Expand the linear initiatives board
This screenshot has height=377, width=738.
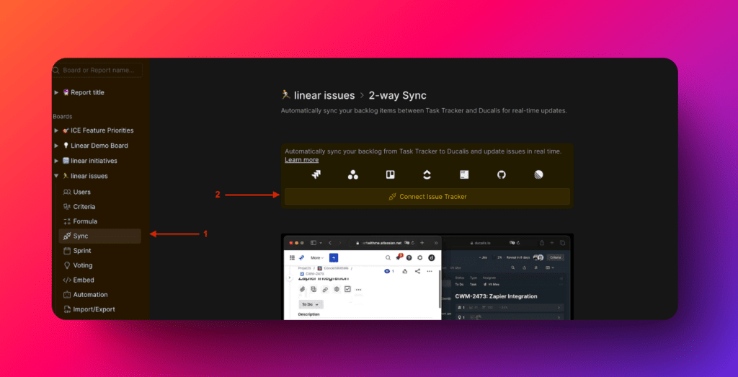(57, 161)
